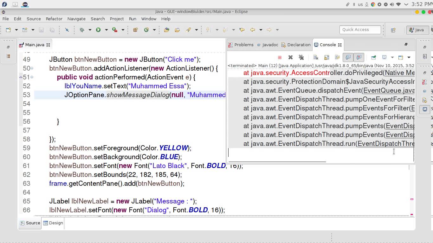Launch the application with the Run button

98,29
